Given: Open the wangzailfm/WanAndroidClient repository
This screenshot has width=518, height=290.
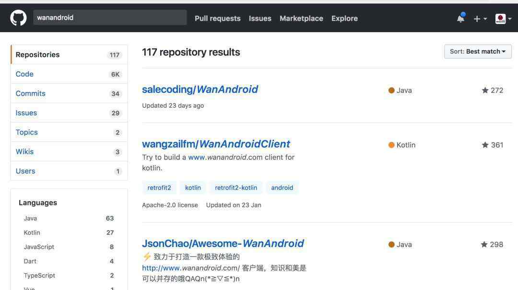Looking at the screenshot, I should tap(216, 144).
